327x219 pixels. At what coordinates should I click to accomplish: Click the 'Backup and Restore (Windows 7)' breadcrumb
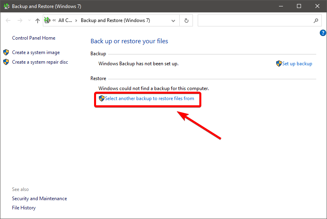point(115,20)
